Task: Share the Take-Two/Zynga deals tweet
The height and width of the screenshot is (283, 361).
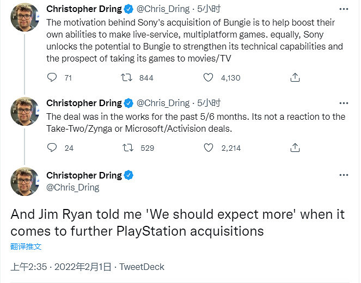Action: tap(295, 147)
